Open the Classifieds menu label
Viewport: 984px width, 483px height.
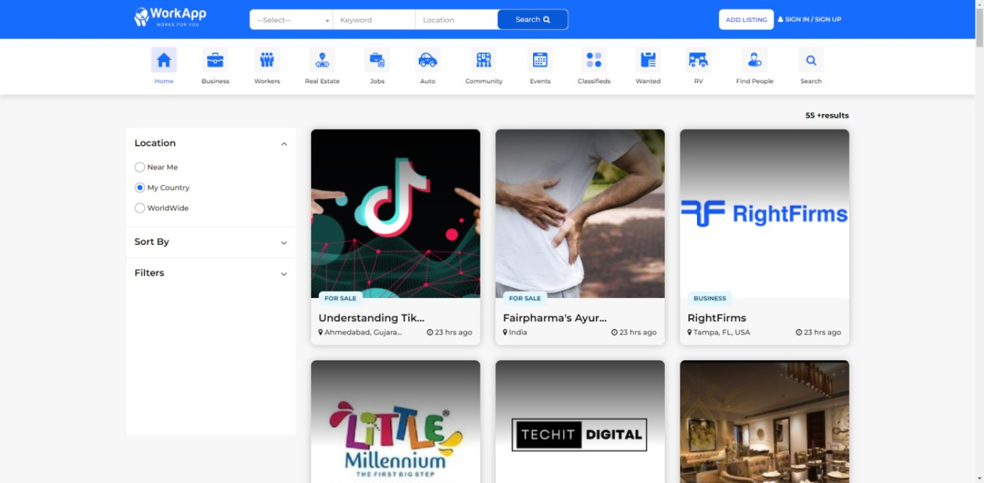(594, 81)
